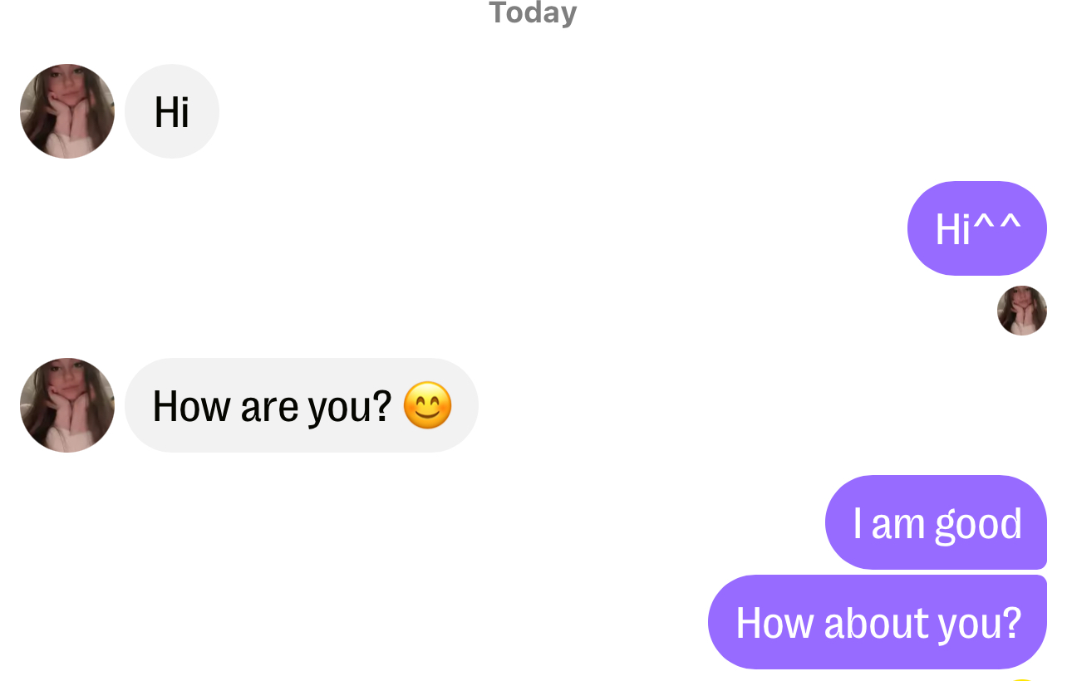Select the received "Hi" message bubble
1067x681 pixels.
(172, 111)
